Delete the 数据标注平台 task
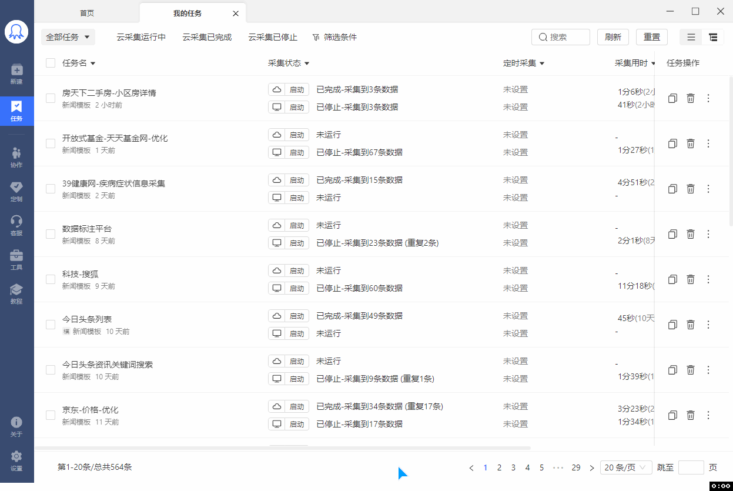This screenshot has width=733, height=491. (691, 234)
